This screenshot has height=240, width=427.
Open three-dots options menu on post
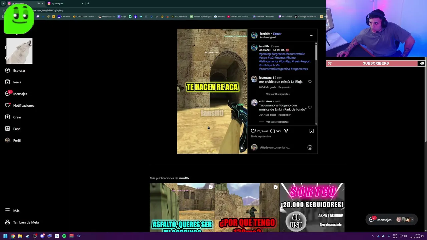point(311,35)
